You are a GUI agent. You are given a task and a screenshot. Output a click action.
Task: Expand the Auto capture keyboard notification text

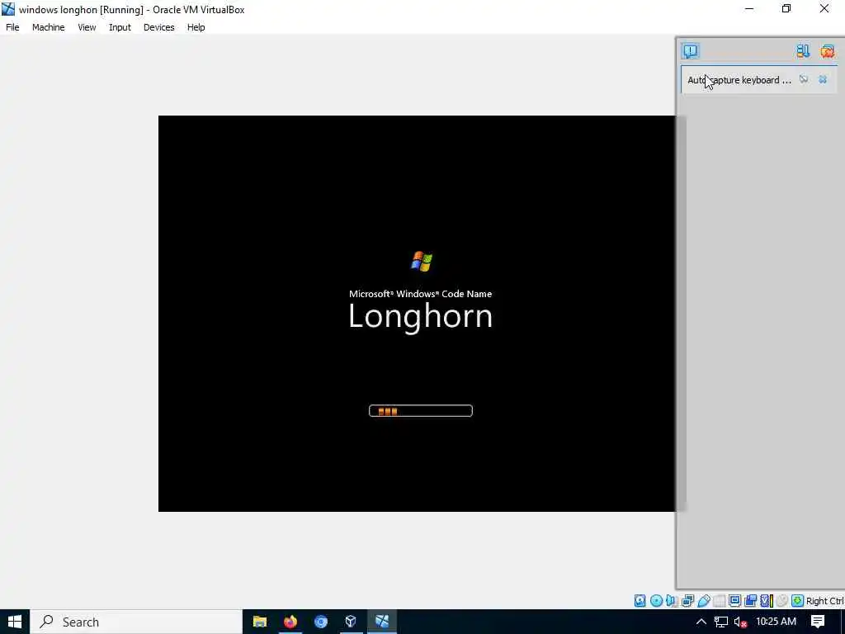coord(739,80)
